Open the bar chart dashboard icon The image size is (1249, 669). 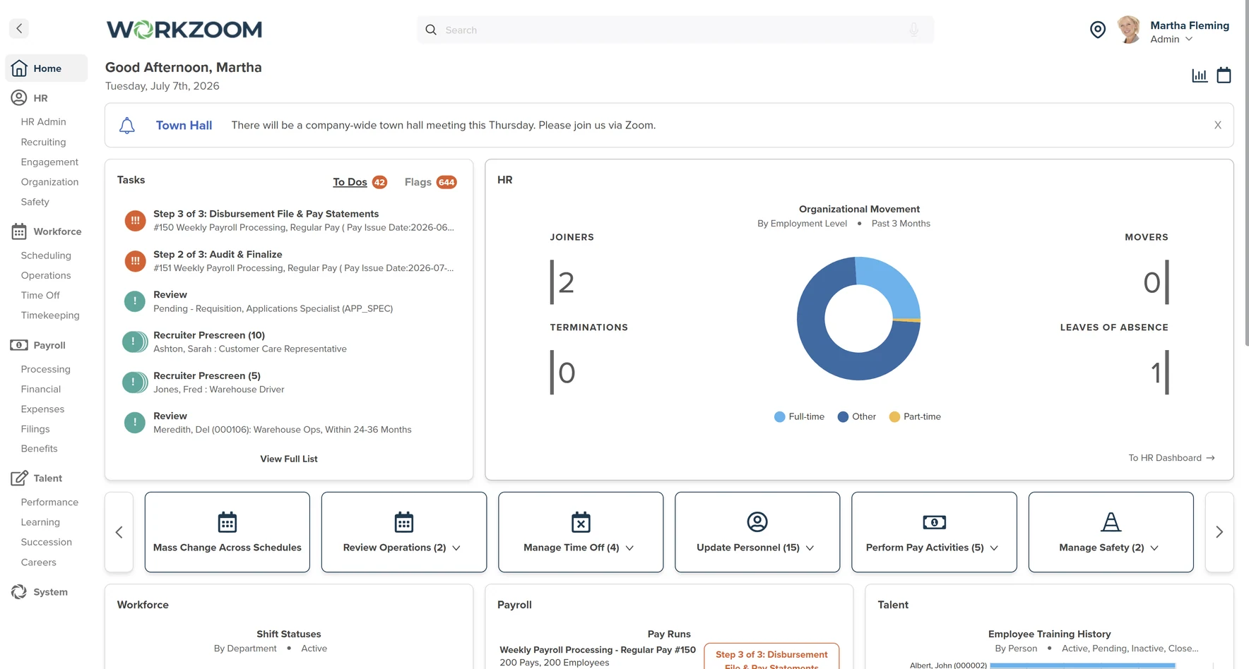click(1200, 75)
